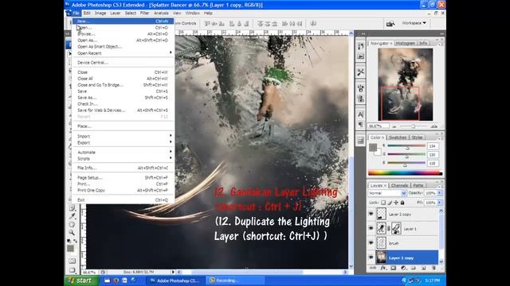Link layers icon in Layers footer

373,269
